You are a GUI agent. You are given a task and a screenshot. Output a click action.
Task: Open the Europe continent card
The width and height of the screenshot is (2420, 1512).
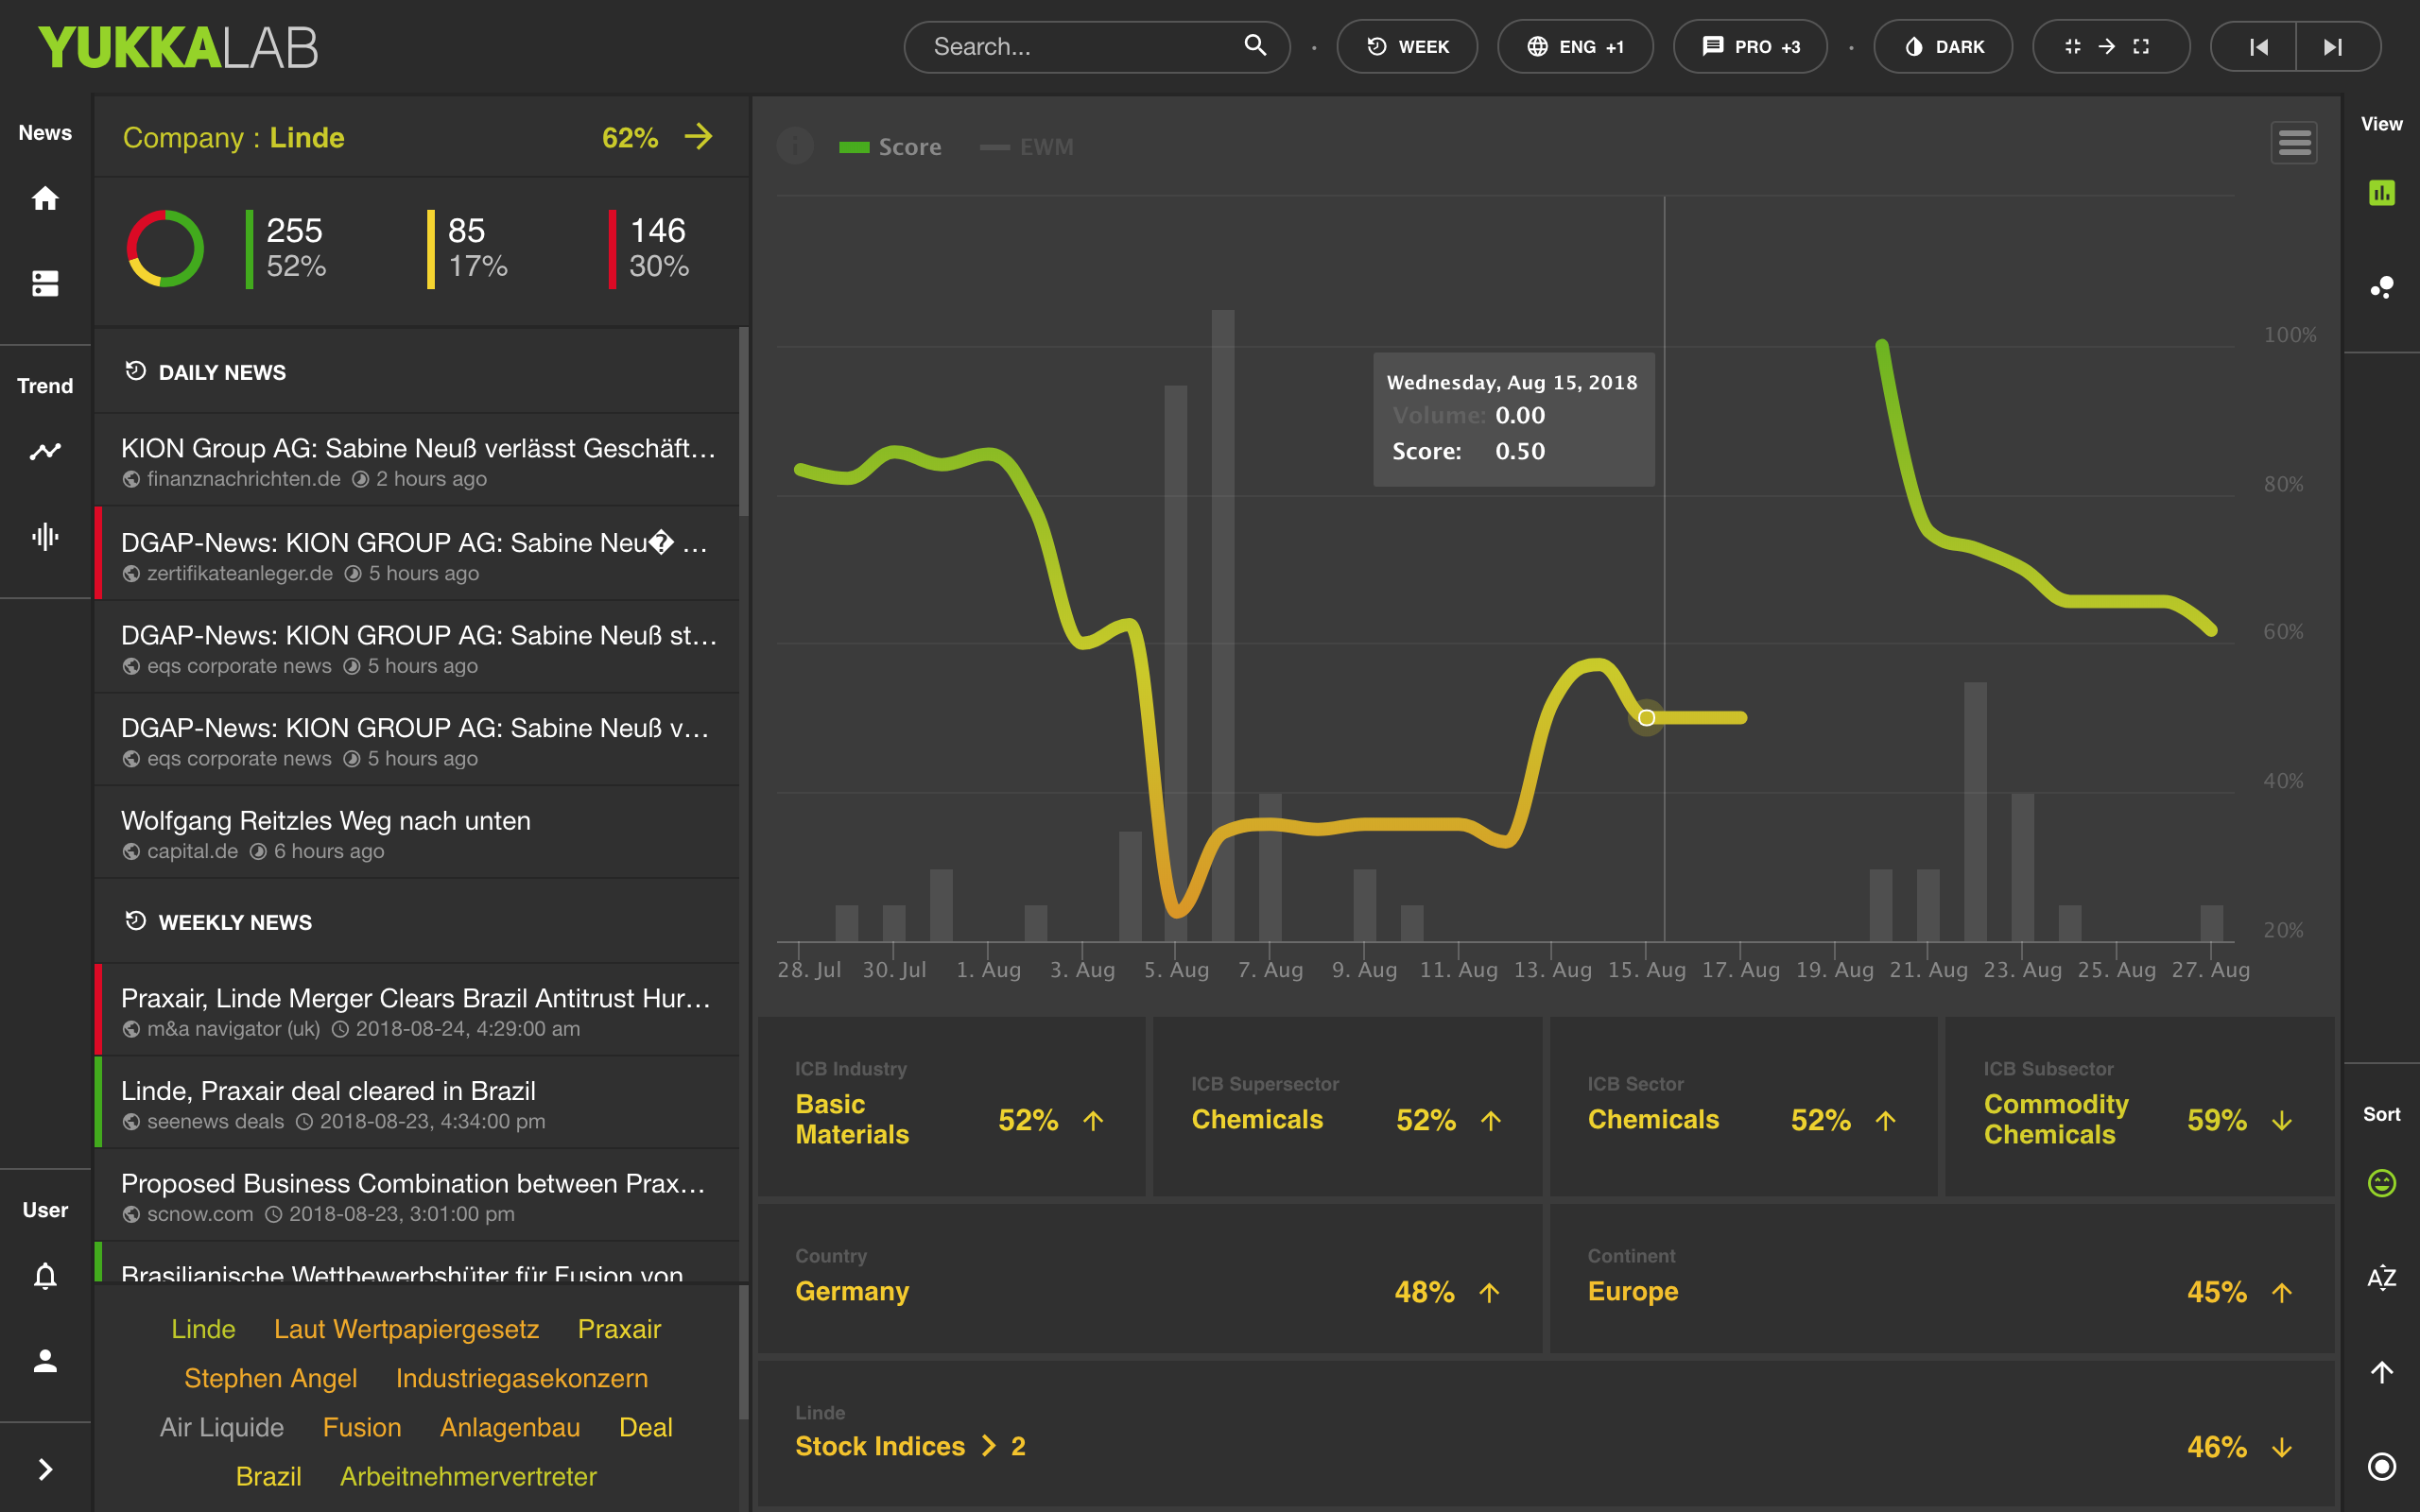[1942, 1279]
